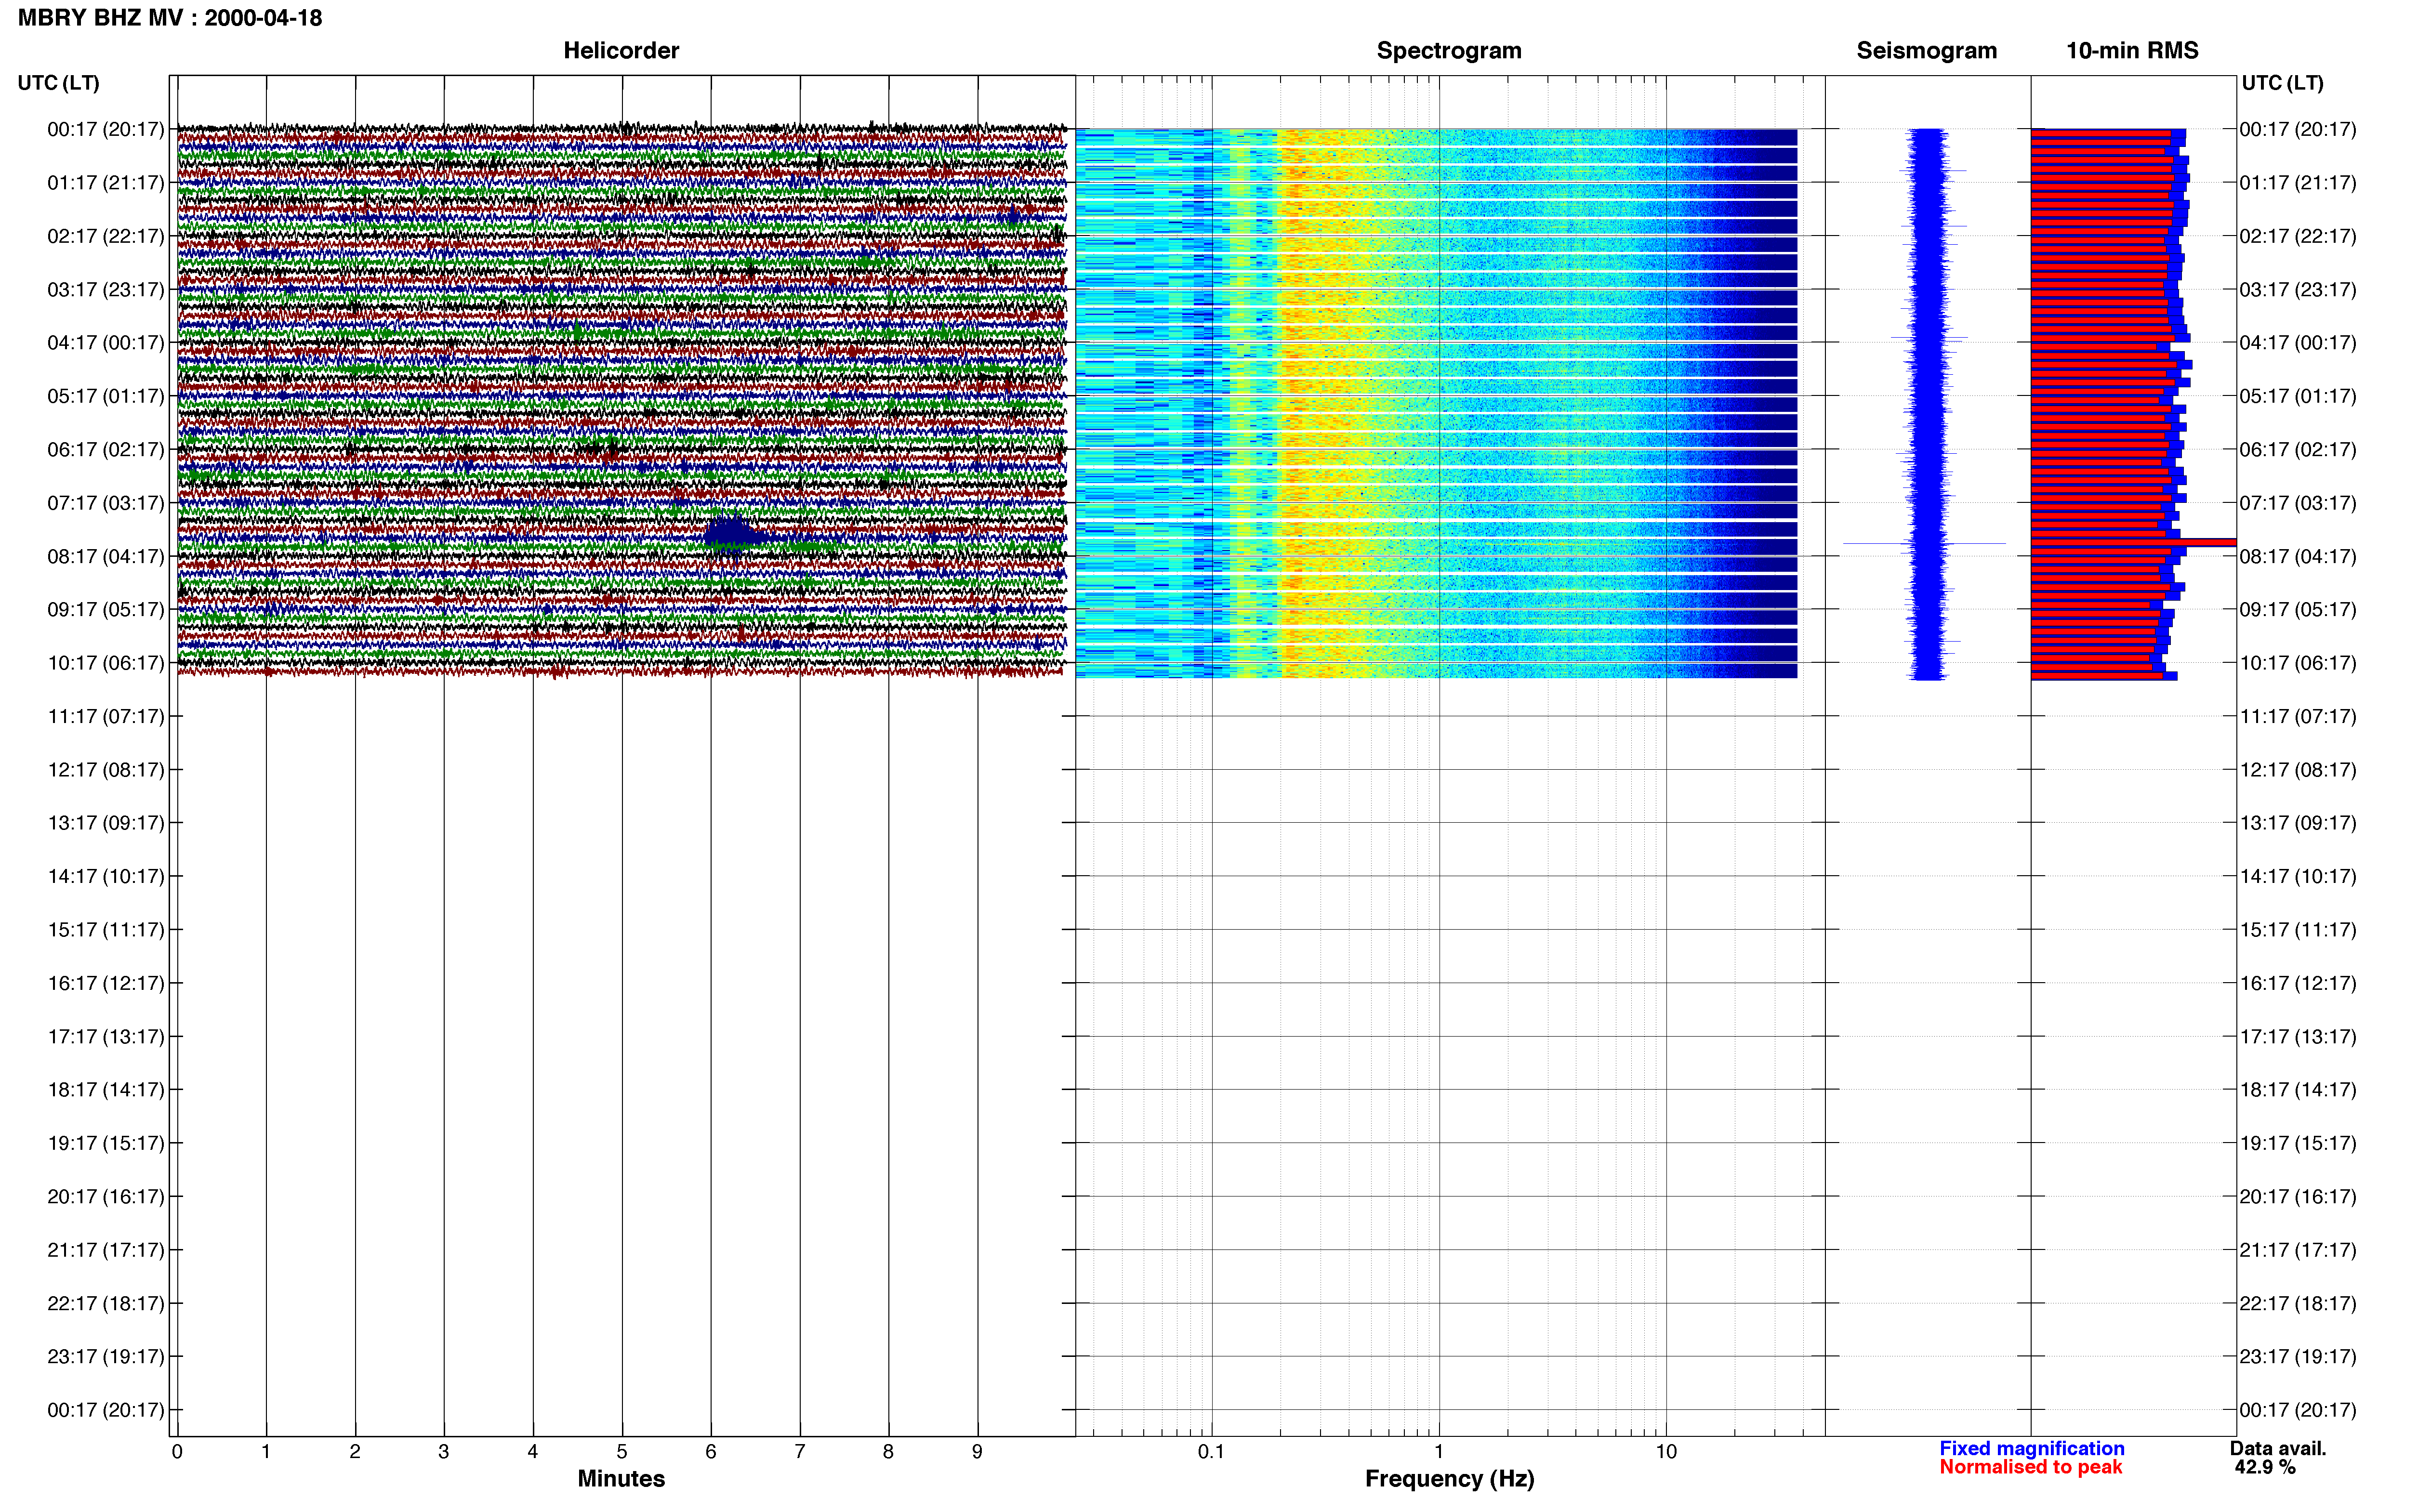Click left time label '02:17 (22:17)'

coord(105,236)
